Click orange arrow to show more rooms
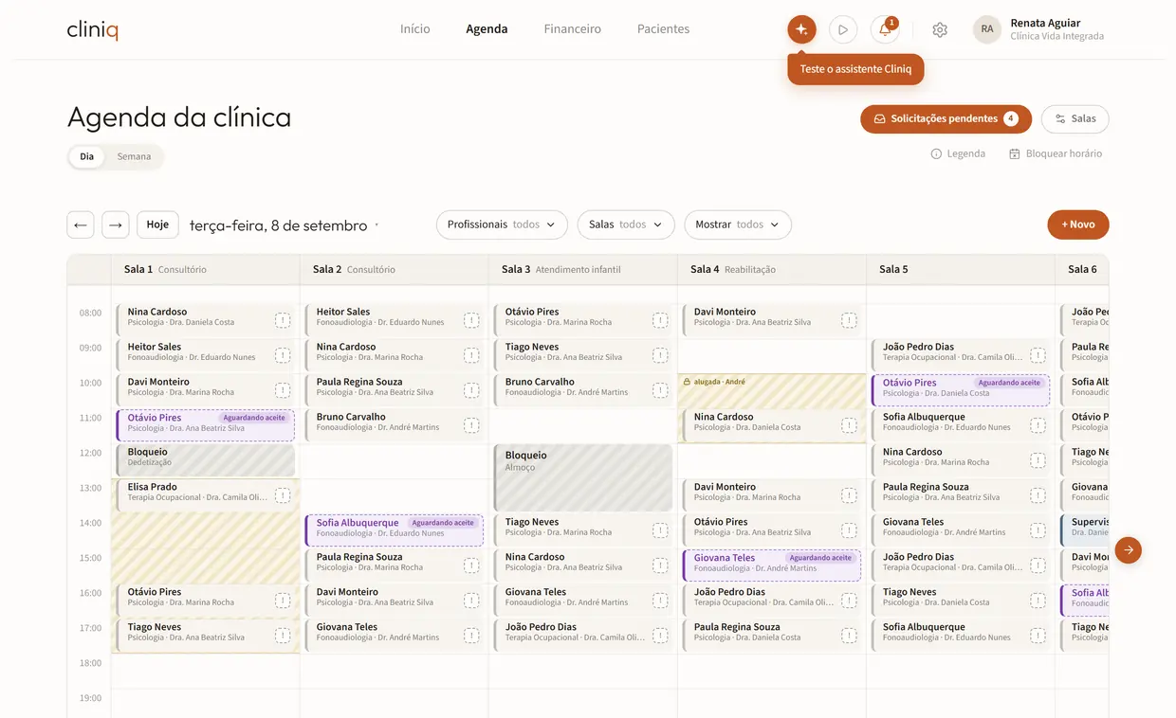This screenshot has width=1176, height=718. pyautogui.click(x=1129, y=549)
